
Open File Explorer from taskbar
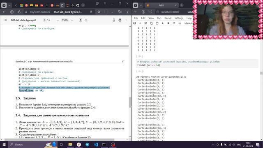coord(70,144)
